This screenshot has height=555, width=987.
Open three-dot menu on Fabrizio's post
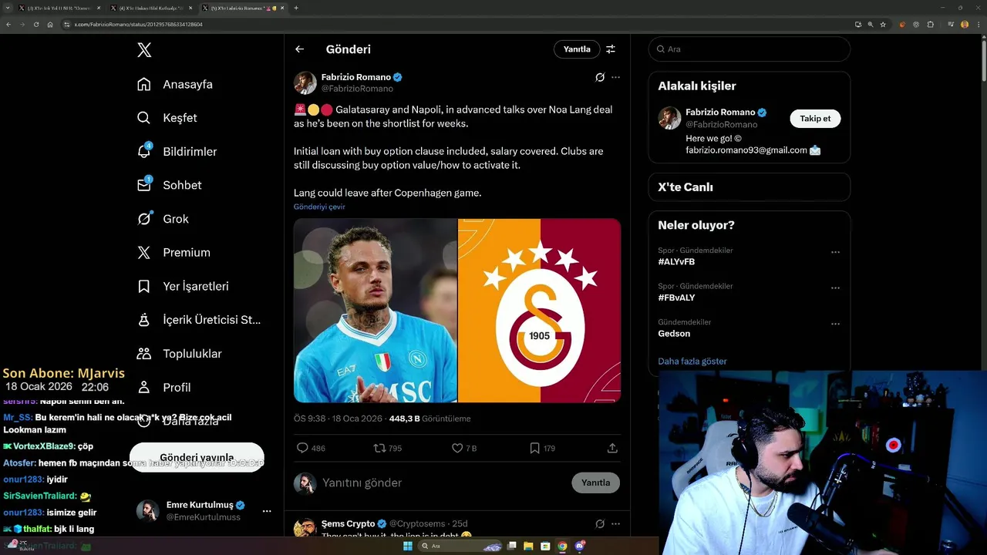tap(615, 77)
